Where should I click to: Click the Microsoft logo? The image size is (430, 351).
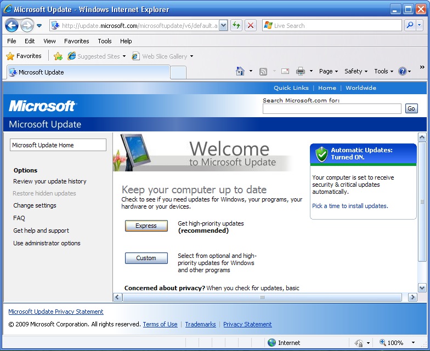coord(43,106)
